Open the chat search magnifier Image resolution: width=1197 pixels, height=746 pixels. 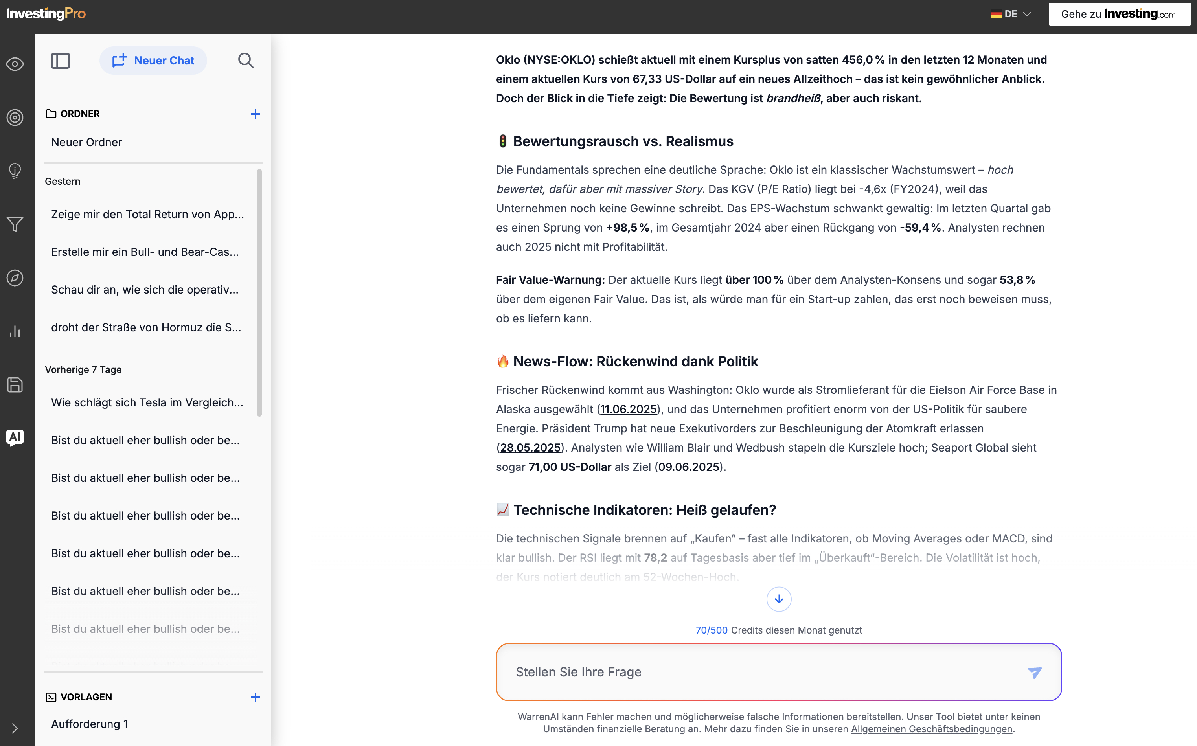click(246, 61)
